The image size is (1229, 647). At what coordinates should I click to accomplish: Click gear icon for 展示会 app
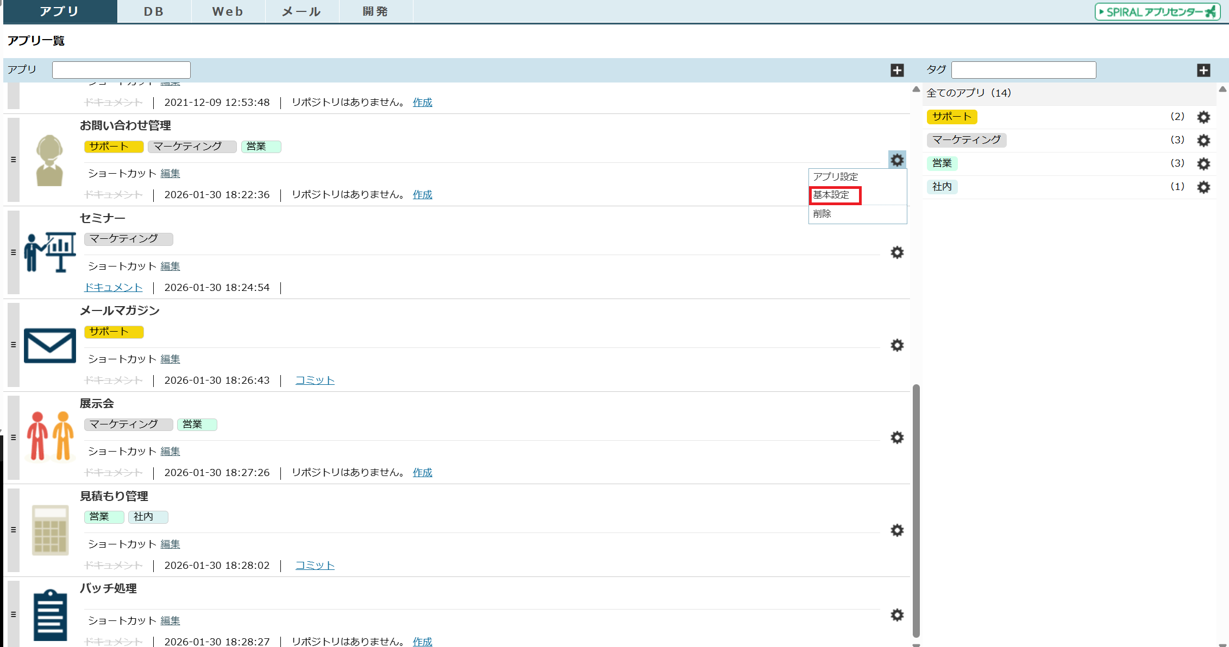(897, 437)
